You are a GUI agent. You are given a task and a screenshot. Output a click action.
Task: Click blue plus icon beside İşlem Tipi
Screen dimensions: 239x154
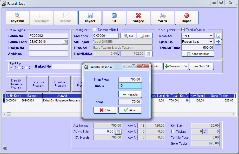(x=218, y=42)
